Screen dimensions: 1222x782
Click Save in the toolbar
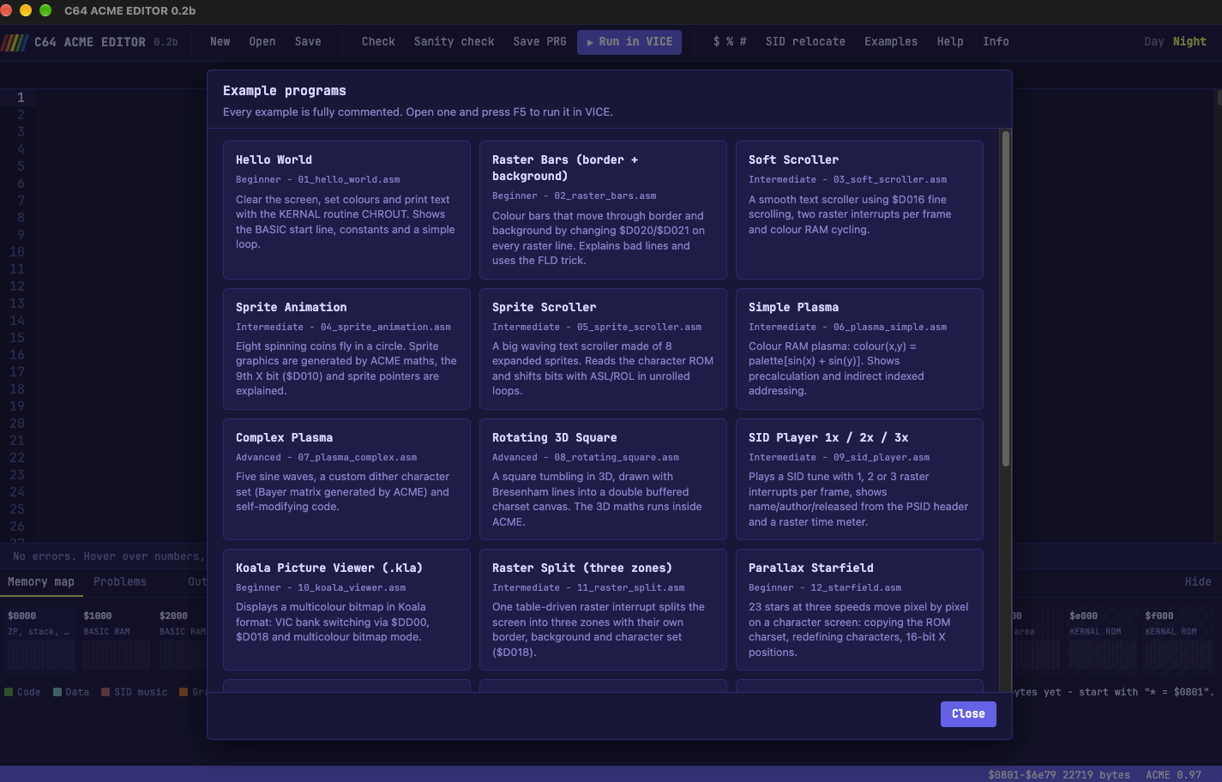(308, 42)
